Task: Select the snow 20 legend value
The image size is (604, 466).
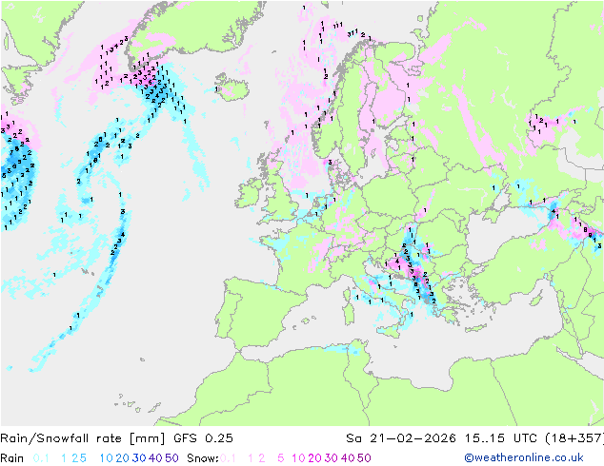Action: point(314,458)
